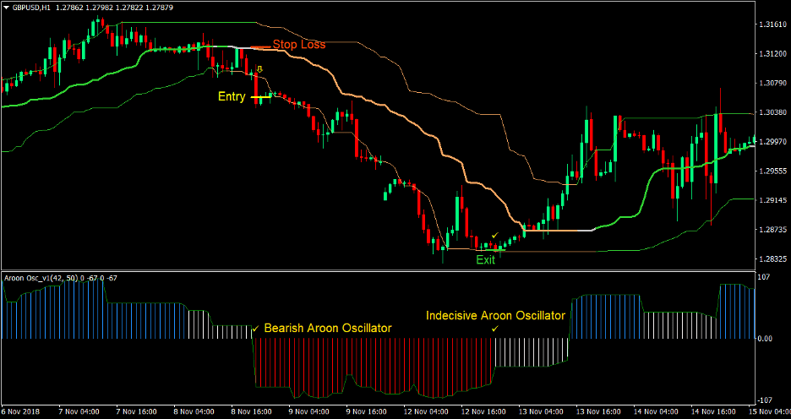Select the yellow down arrow above Entry
The width and height of the screenshot is (791, 419).
point(259,69)
